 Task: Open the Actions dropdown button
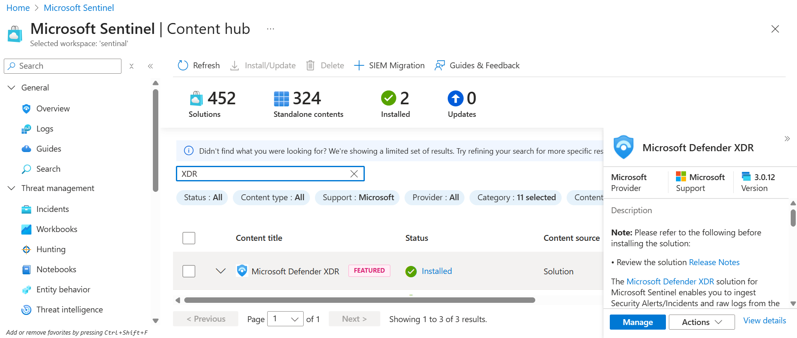[702, 322]
